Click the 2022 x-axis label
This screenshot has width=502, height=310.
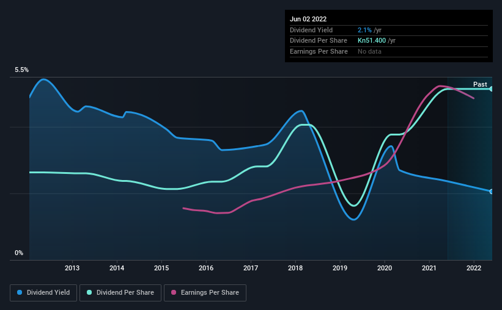click(474, 268)
